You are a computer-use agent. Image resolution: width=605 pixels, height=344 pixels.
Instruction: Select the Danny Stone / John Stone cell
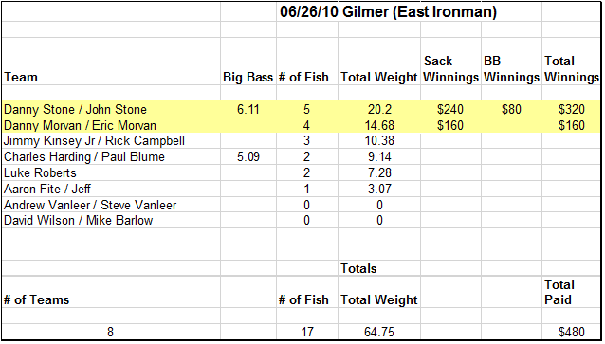point(111,110)
